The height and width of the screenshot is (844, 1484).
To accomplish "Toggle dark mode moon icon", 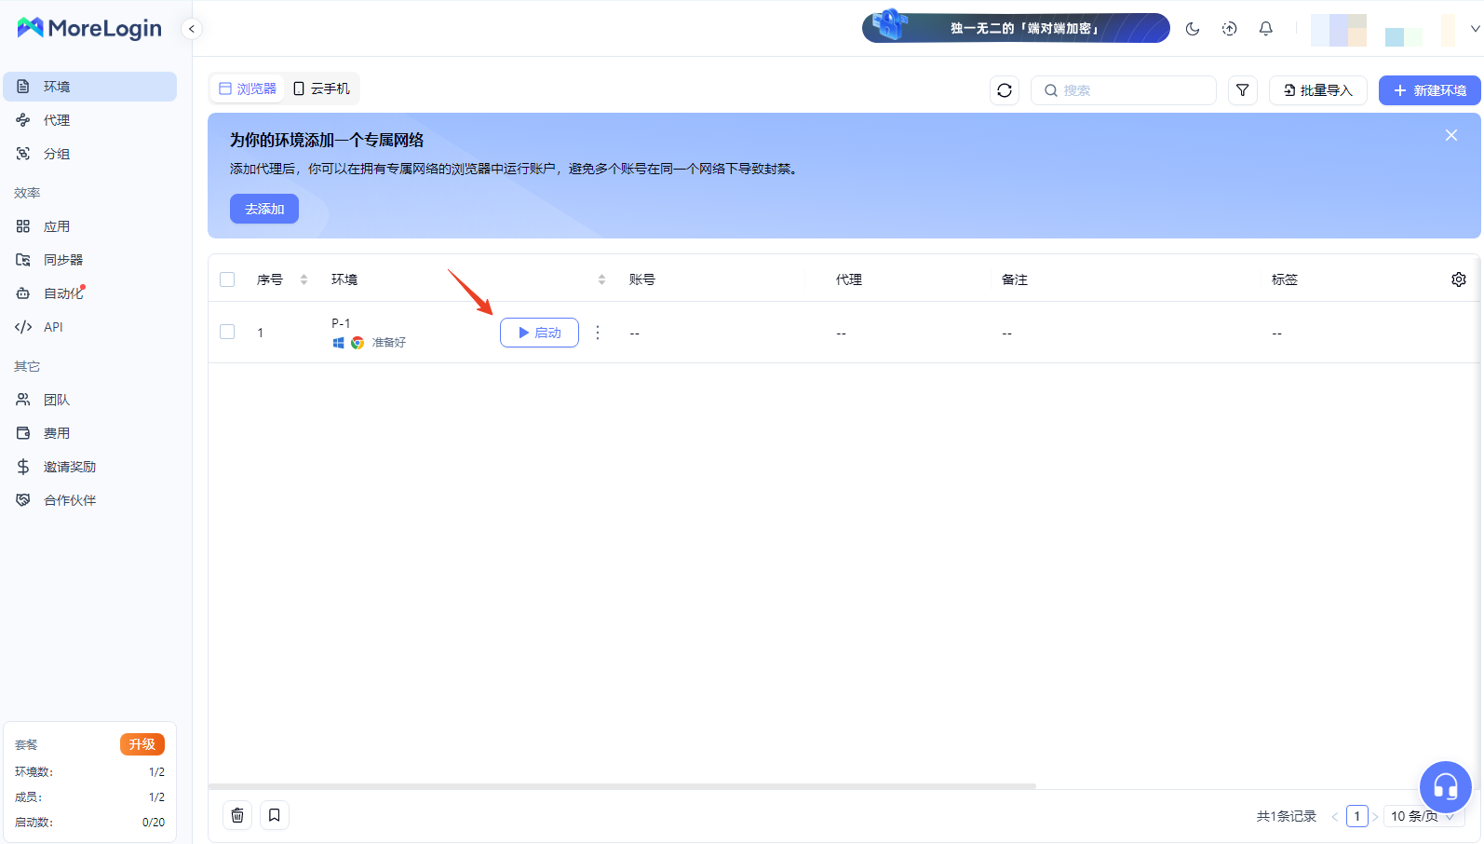I will pos(1192,29).
